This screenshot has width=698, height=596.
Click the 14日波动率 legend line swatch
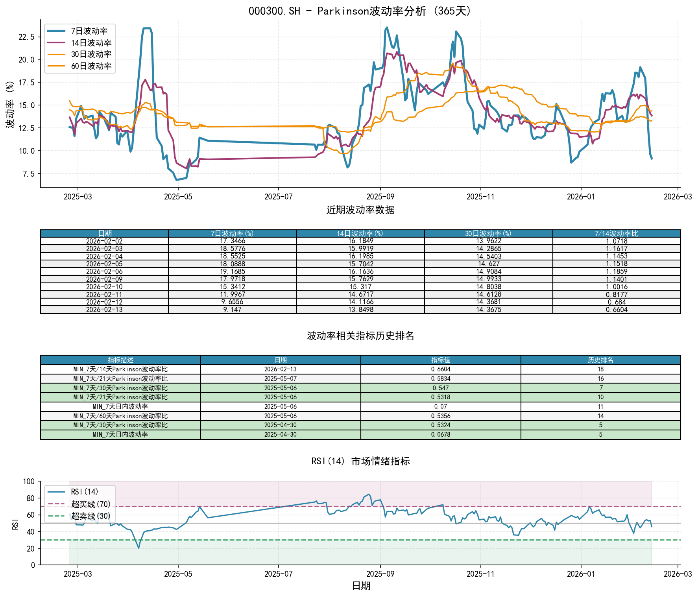tap(57, 43)
